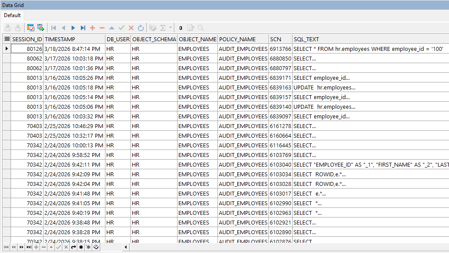Screen dimensions: 449x253
Task: Click the red plus insert record icon
Action: click(92, 28)
